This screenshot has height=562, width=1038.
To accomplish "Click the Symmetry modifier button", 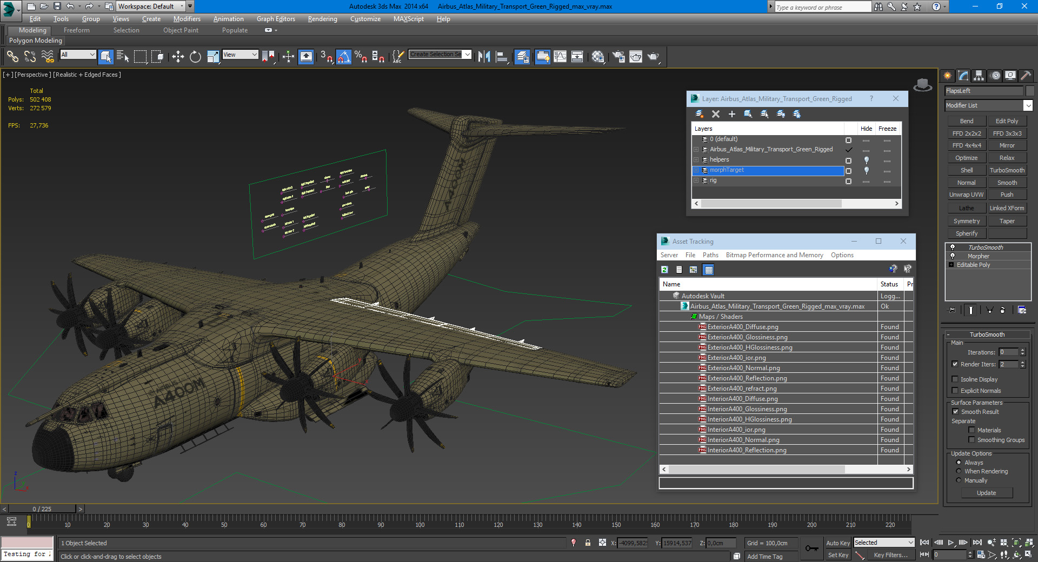I will pos(967,221).
